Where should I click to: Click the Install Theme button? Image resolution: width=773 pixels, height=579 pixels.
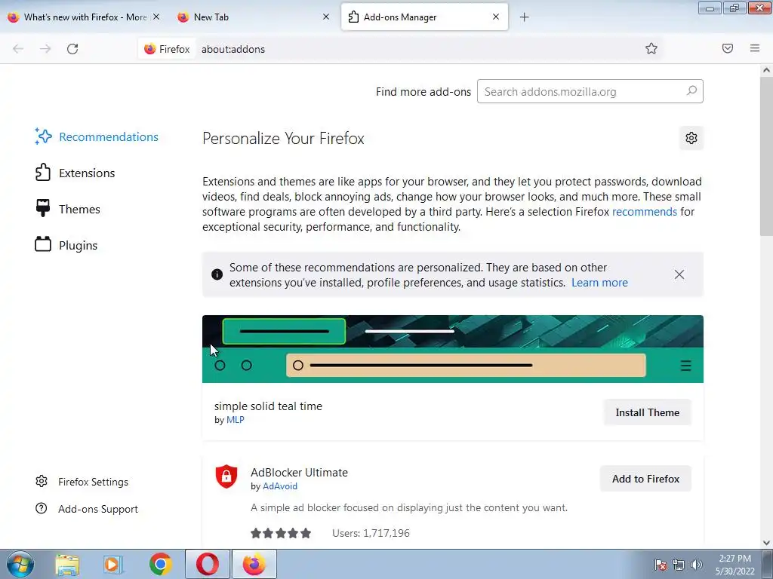647,412
